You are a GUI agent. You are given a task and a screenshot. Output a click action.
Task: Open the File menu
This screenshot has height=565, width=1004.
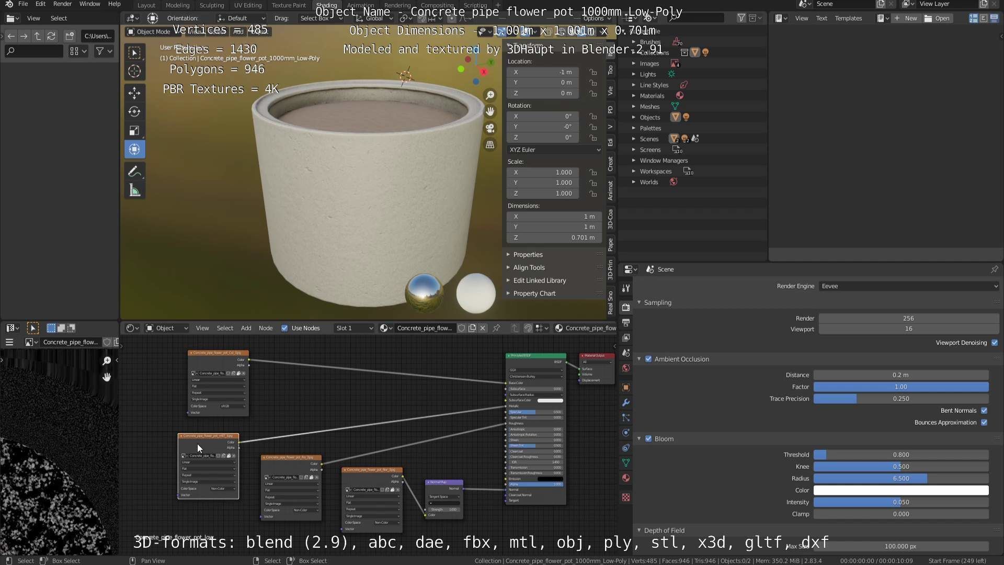click(x=23, y=4)
